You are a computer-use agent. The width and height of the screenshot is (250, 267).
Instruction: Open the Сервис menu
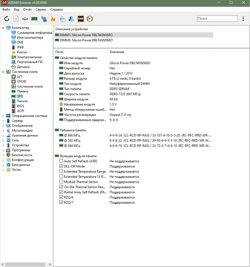(x=41, y=10)
